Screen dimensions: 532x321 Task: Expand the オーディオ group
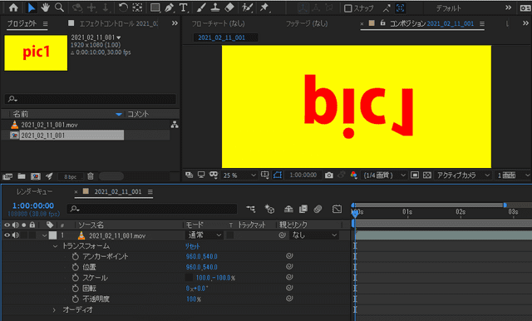pos(54,310)
